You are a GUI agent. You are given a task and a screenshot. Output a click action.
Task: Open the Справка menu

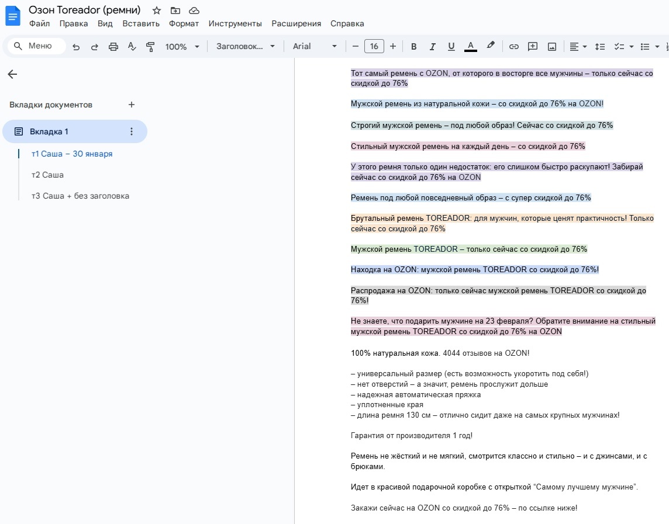coord(347,24)
